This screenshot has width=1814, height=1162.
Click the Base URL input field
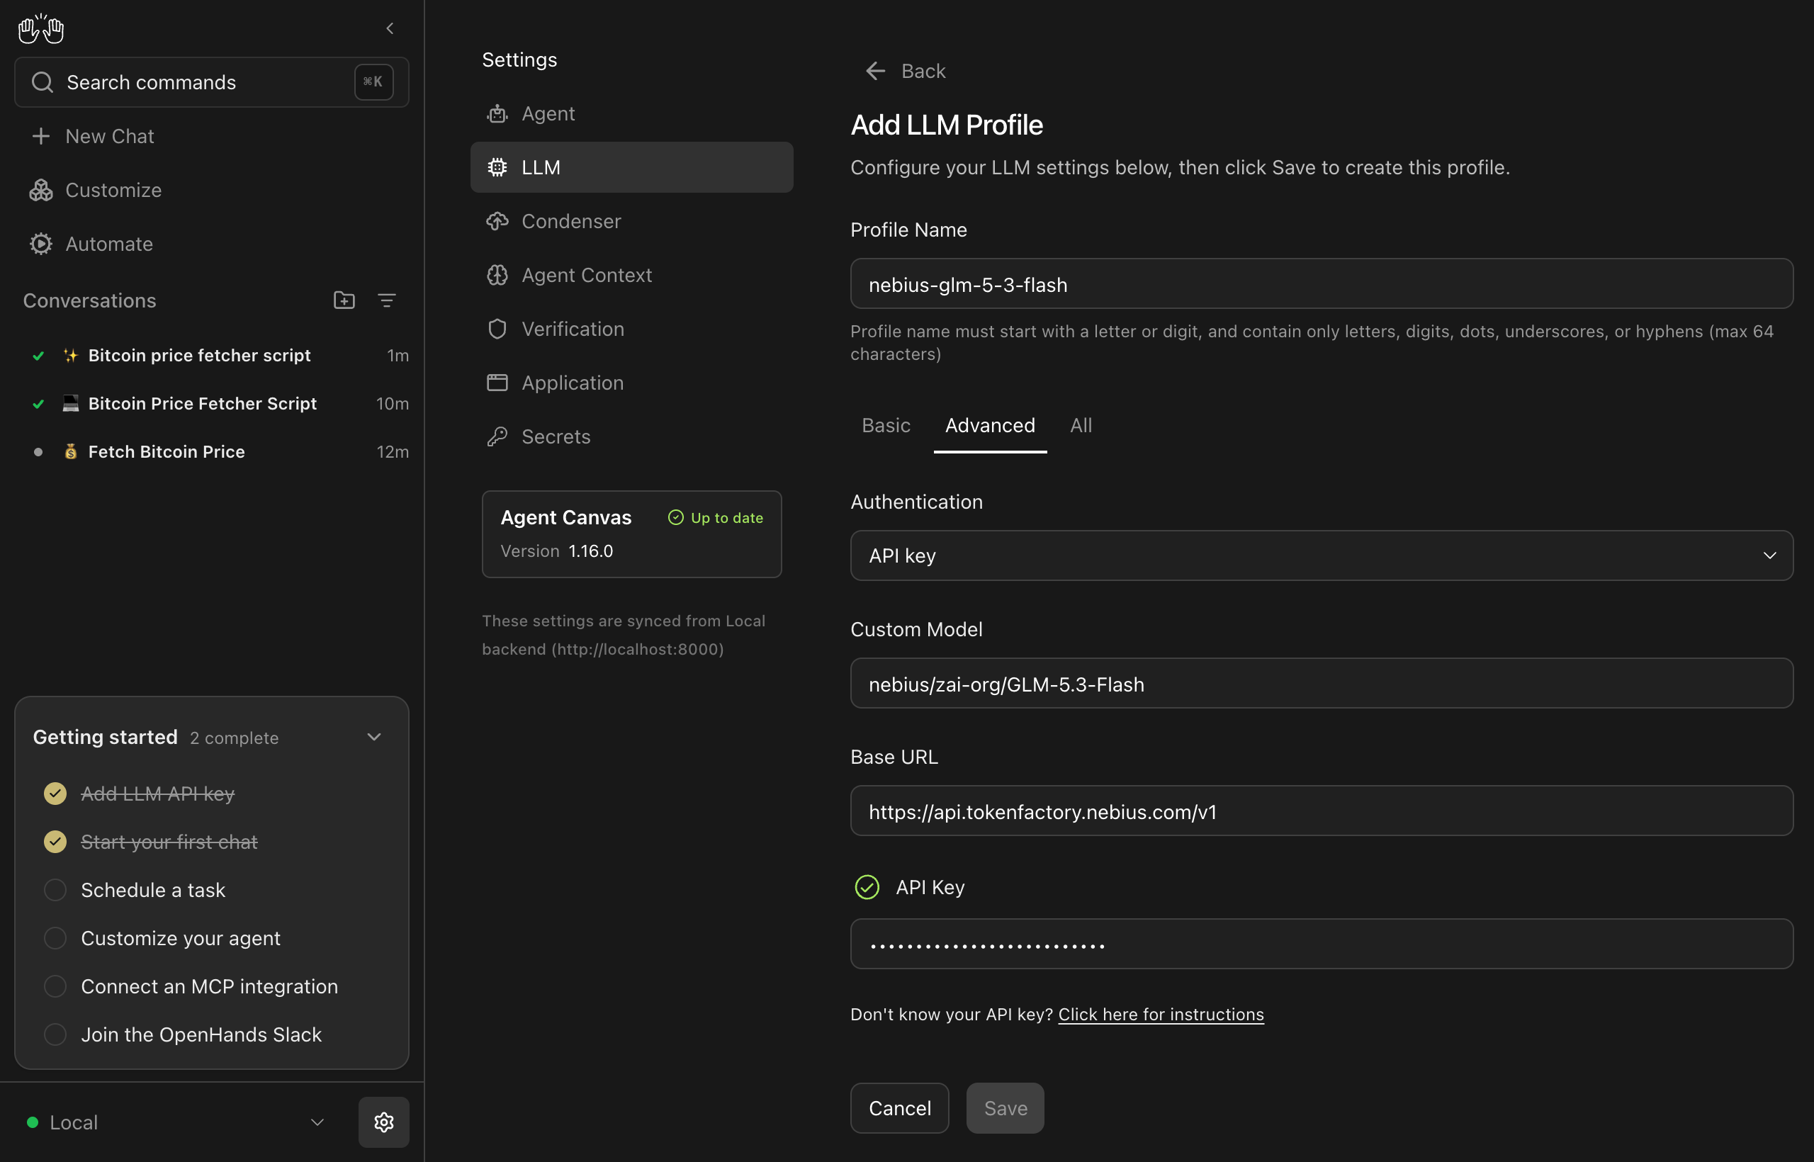point(1322,811)
